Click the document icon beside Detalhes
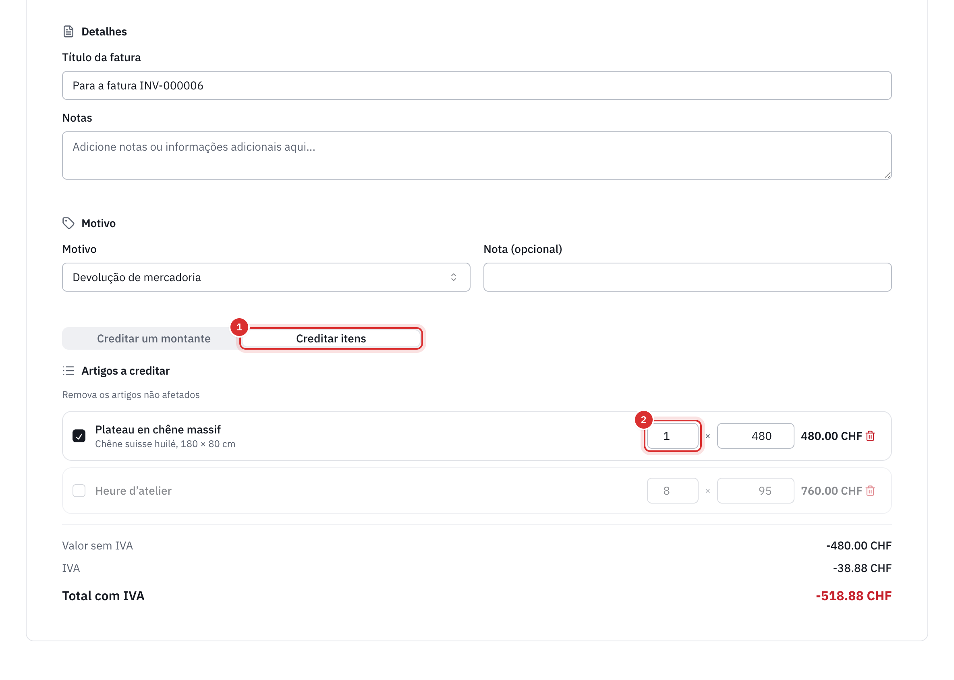This screenshot has width=954, height=680. tap(68, 32)
